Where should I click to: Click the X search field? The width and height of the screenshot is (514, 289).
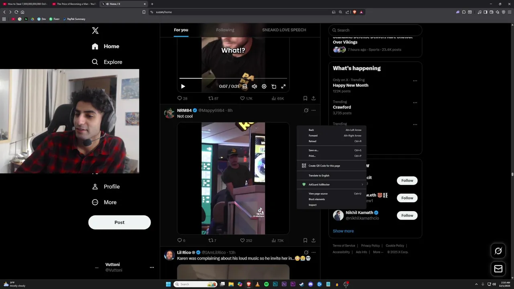tap(375, 30)
